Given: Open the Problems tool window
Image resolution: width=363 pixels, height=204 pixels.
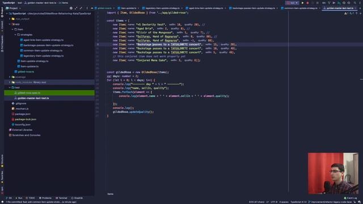Looking at the screenshot, I should coord(45,198).
